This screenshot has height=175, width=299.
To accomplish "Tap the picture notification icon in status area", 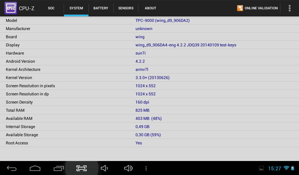I will pyautogui.click(x=261, y=168).
